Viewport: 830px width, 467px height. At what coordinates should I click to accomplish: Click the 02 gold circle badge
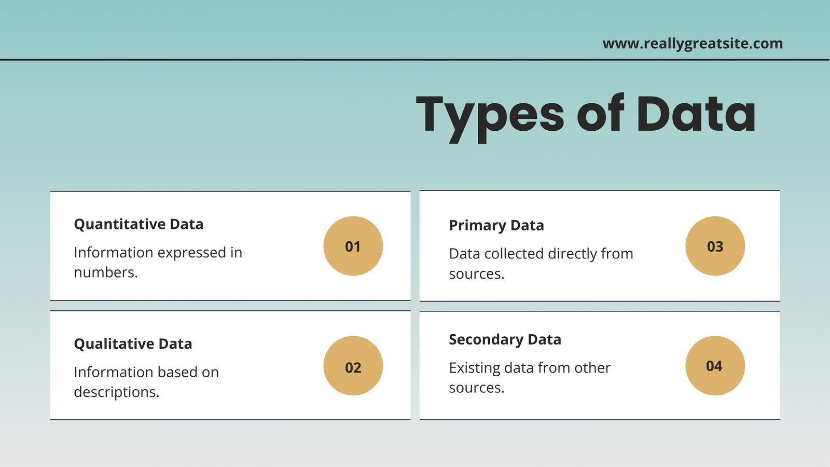pos(353,366)
